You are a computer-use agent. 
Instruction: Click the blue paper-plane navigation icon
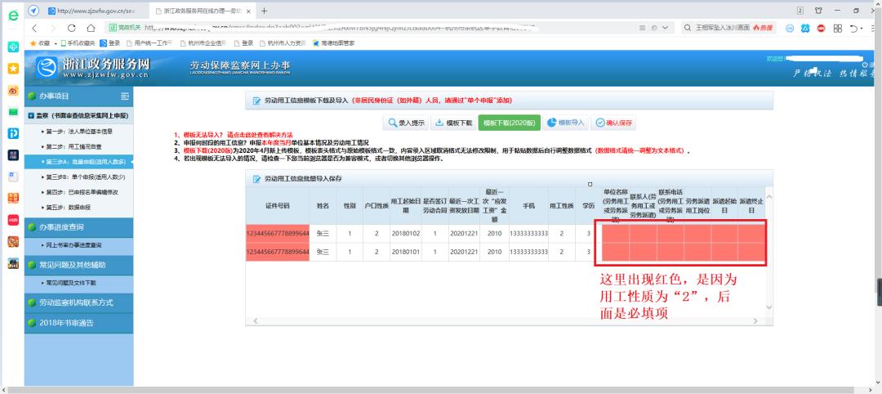[33, 11]
